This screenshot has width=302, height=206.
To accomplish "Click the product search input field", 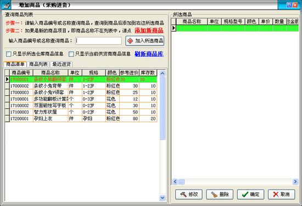I will pos(98,41).
